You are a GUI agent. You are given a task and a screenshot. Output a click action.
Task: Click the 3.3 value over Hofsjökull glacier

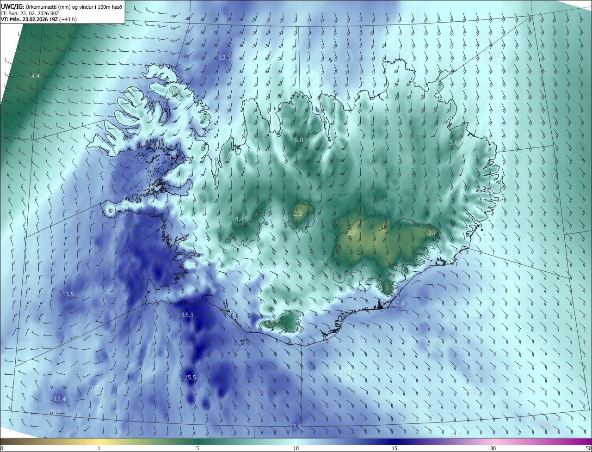(298, 214)
